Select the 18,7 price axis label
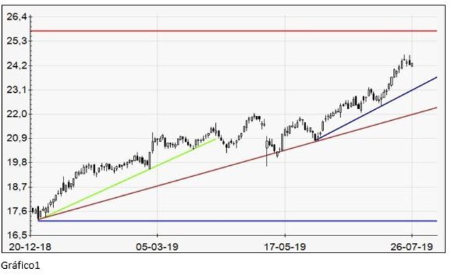Screen dimensions: 451x275 18,186
